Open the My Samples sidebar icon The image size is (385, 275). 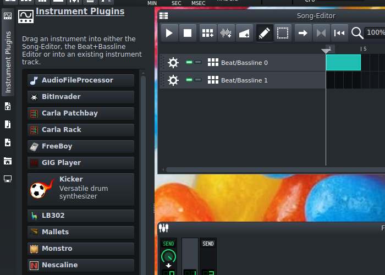point(8,124)
